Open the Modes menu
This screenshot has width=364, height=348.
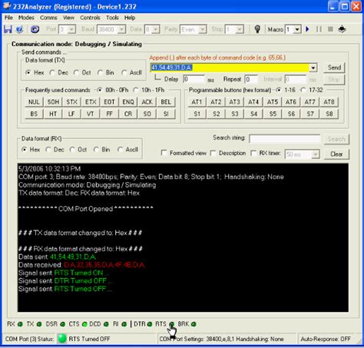pos(26,18)
